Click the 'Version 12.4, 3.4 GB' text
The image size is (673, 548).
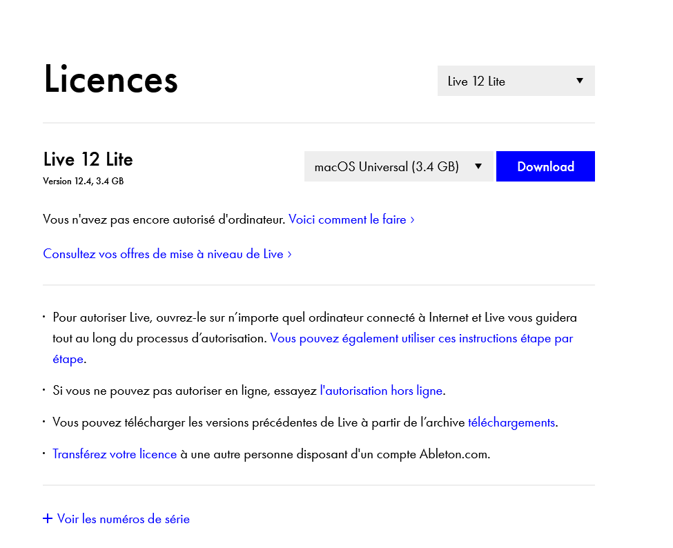point(84,181)
